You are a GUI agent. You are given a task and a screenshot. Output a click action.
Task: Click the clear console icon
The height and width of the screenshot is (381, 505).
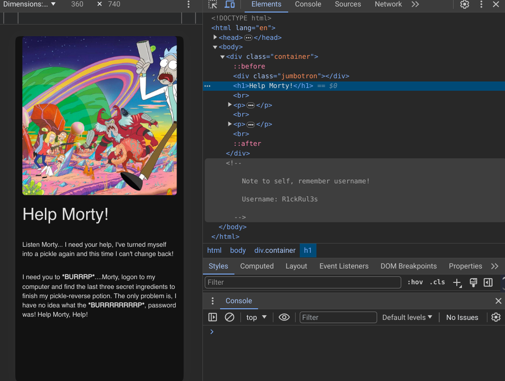point(229,317)
